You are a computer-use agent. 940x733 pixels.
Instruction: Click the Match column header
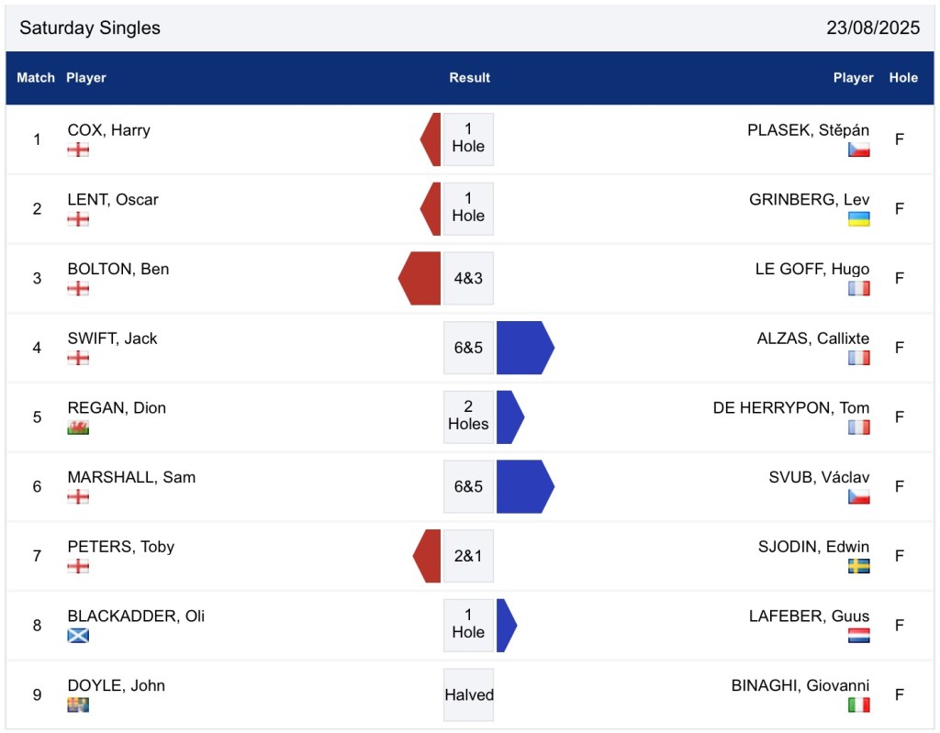(36, 78)
